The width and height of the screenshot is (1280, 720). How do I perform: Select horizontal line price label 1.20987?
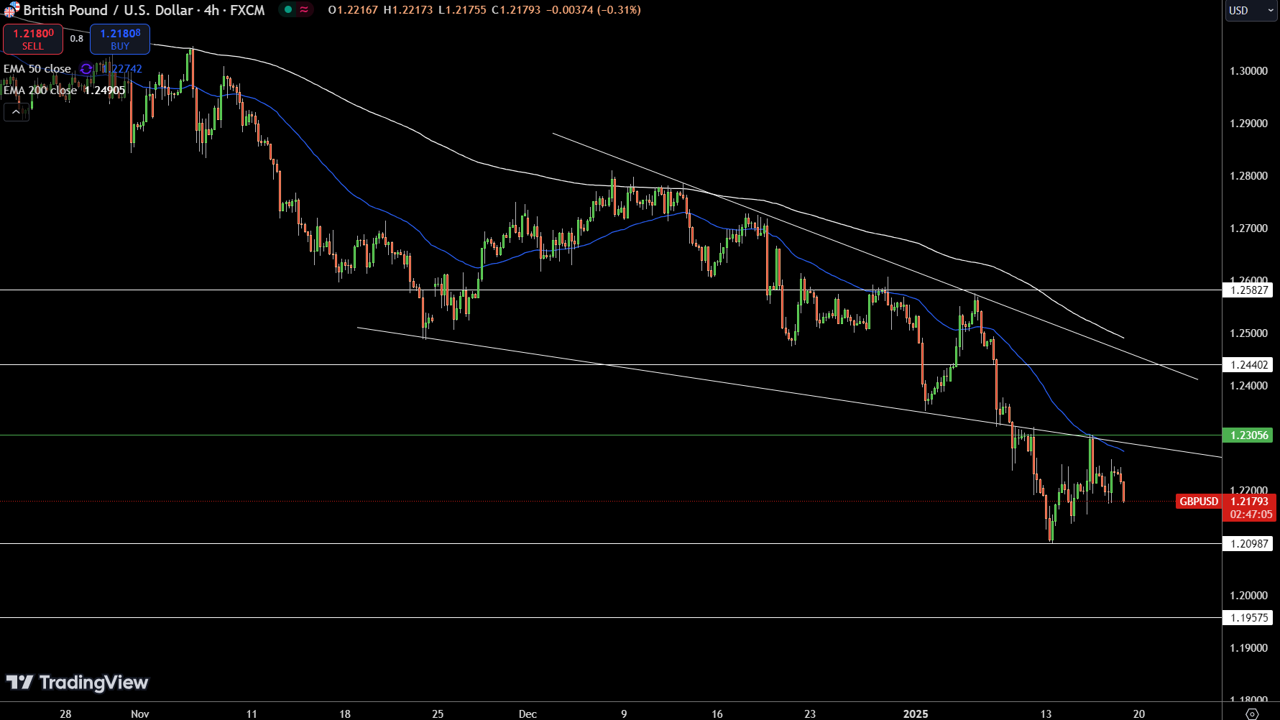[1249, 544]
